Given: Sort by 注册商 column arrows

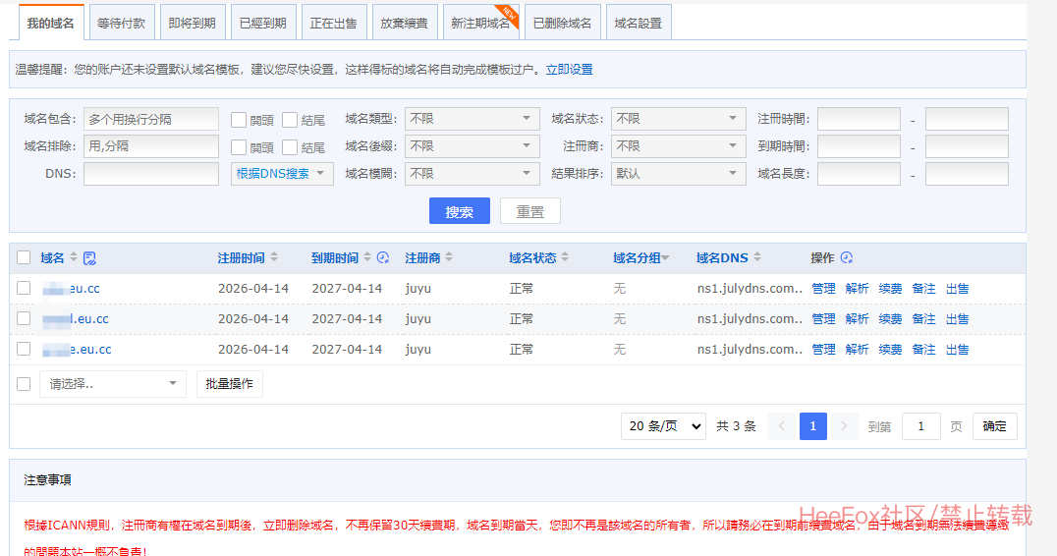Looking at the screenshot, I should coord(449,257).
